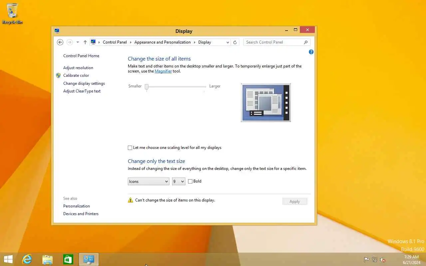Viewport: 426px width, 266px height.
Task: Click the warning icon next to the display message
Action: [130, 200]
